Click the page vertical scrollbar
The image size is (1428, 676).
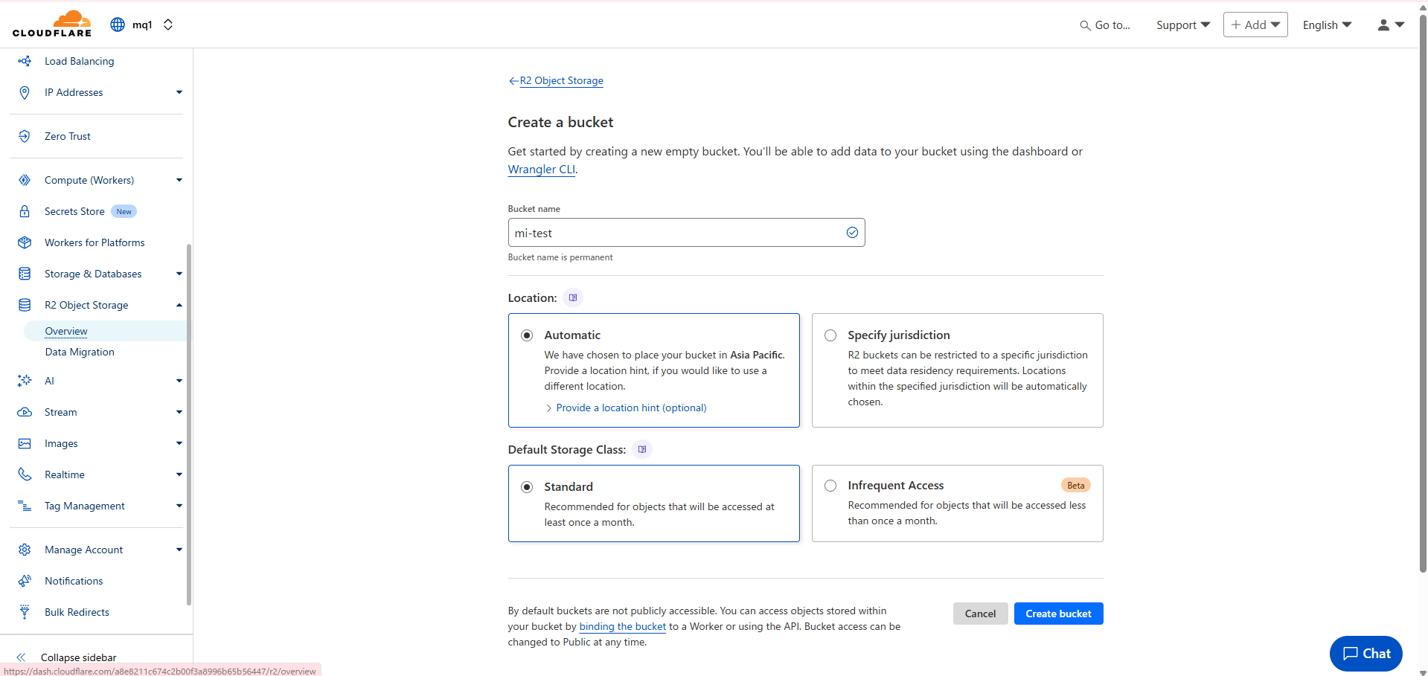pos(1423,294)
